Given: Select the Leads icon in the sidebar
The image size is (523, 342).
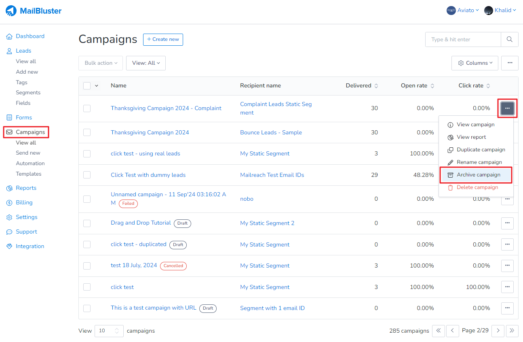Looking at the screenshot, I should point(9,51).
